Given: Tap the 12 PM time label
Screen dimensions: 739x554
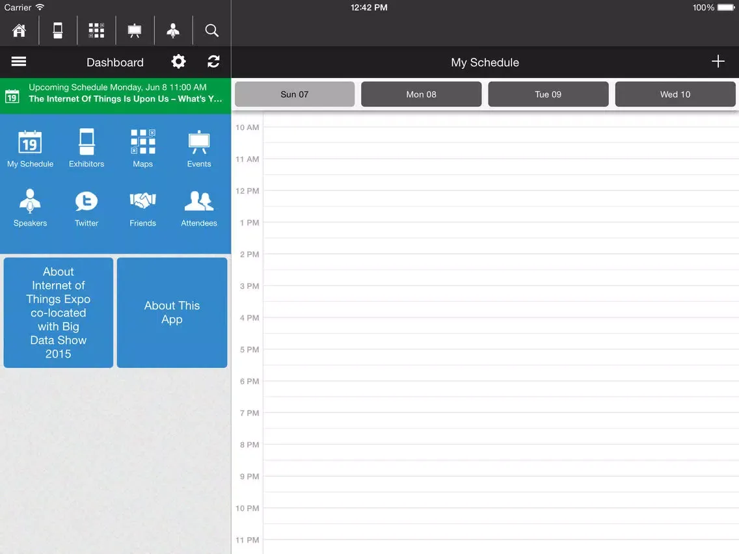Looking at the screenshot, I should tap(247, 191).
